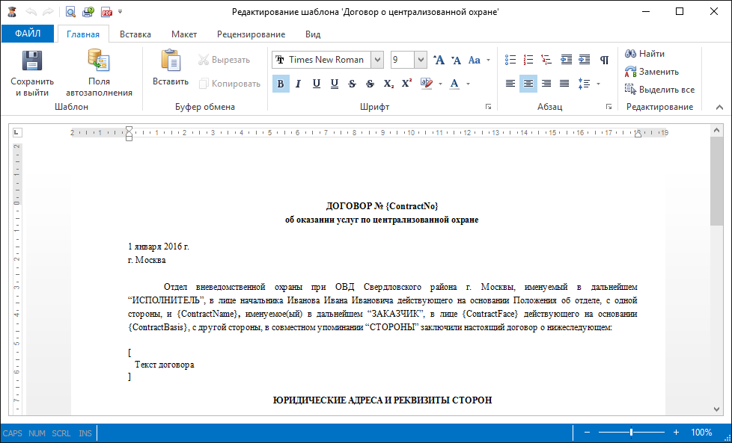Click the vertical scrollbar thumb
732x443 pixels.
click(x=716, y=182)
